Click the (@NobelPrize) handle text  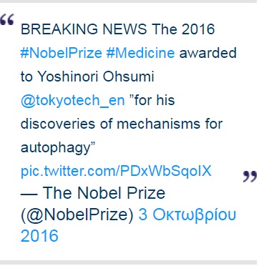pyautogui.click(x=77, y=215)
